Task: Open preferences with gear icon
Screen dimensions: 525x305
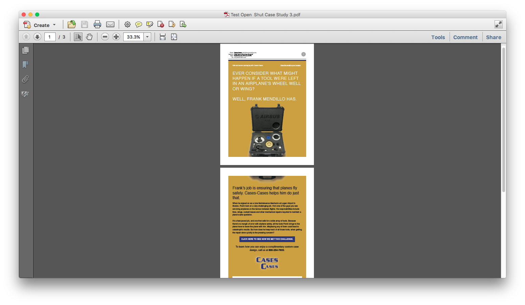Action: (128, 24)
